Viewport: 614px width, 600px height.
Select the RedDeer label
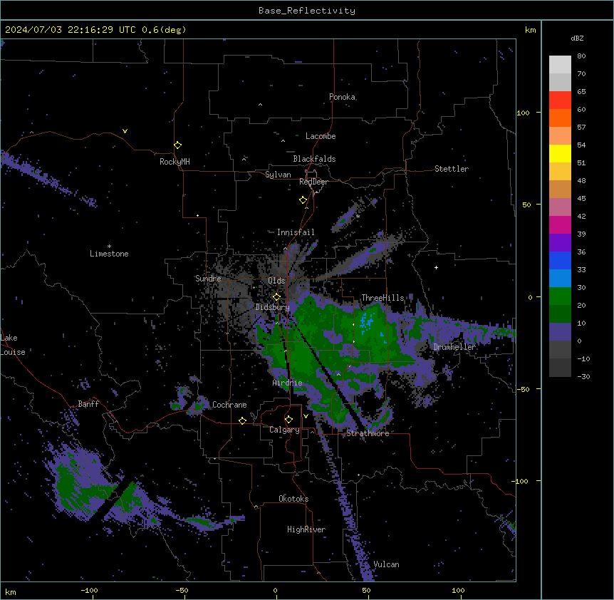313,182
